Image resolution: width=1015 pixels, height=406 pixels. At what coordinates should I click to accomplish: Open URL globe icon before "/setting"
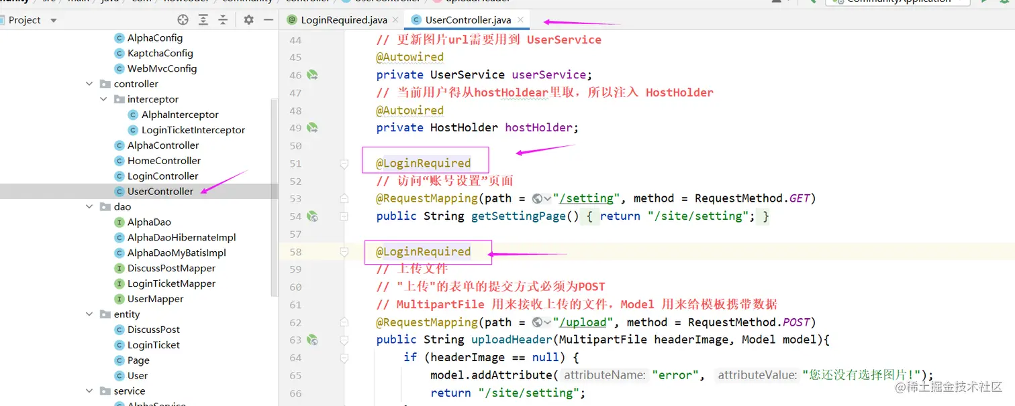(541, 198)
